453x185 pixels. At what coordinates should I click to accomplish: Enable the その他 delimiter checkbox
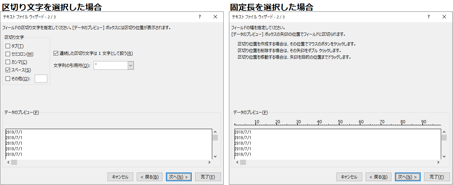(8, 79)
